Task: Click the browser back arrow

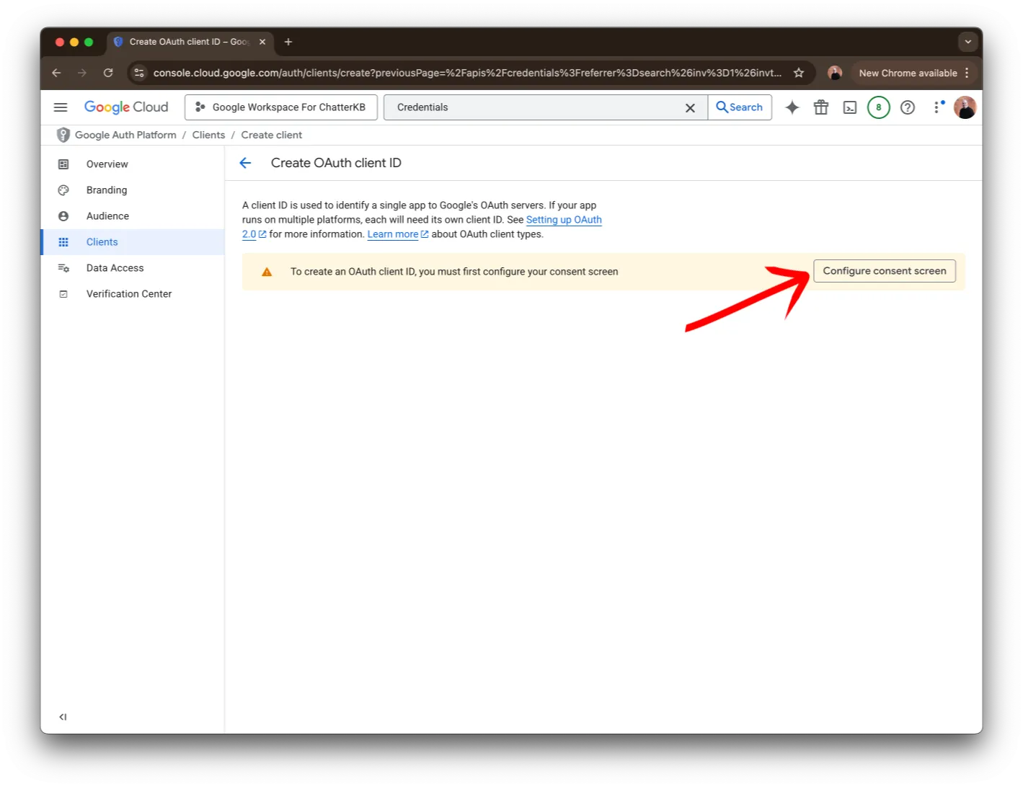Action: point(56,73)
